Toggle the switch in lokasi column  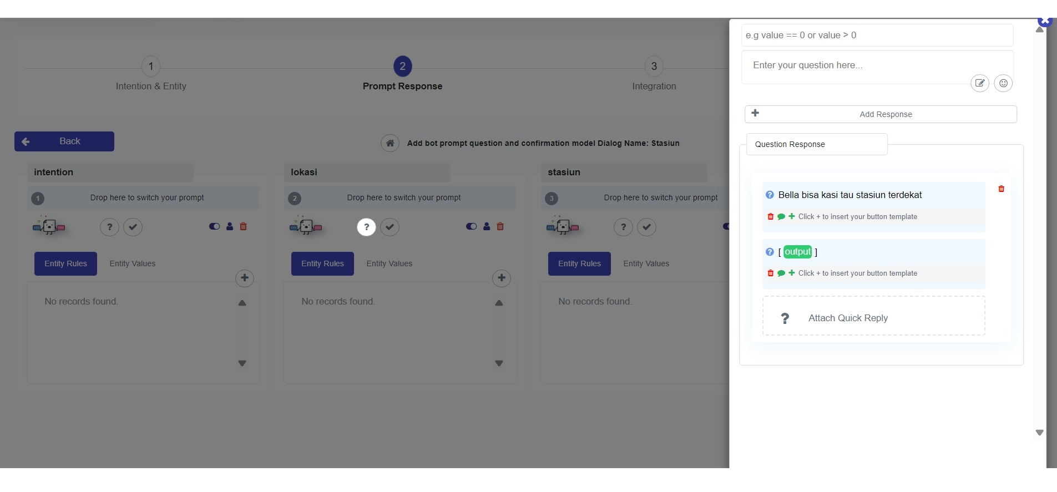coord(471,226)
